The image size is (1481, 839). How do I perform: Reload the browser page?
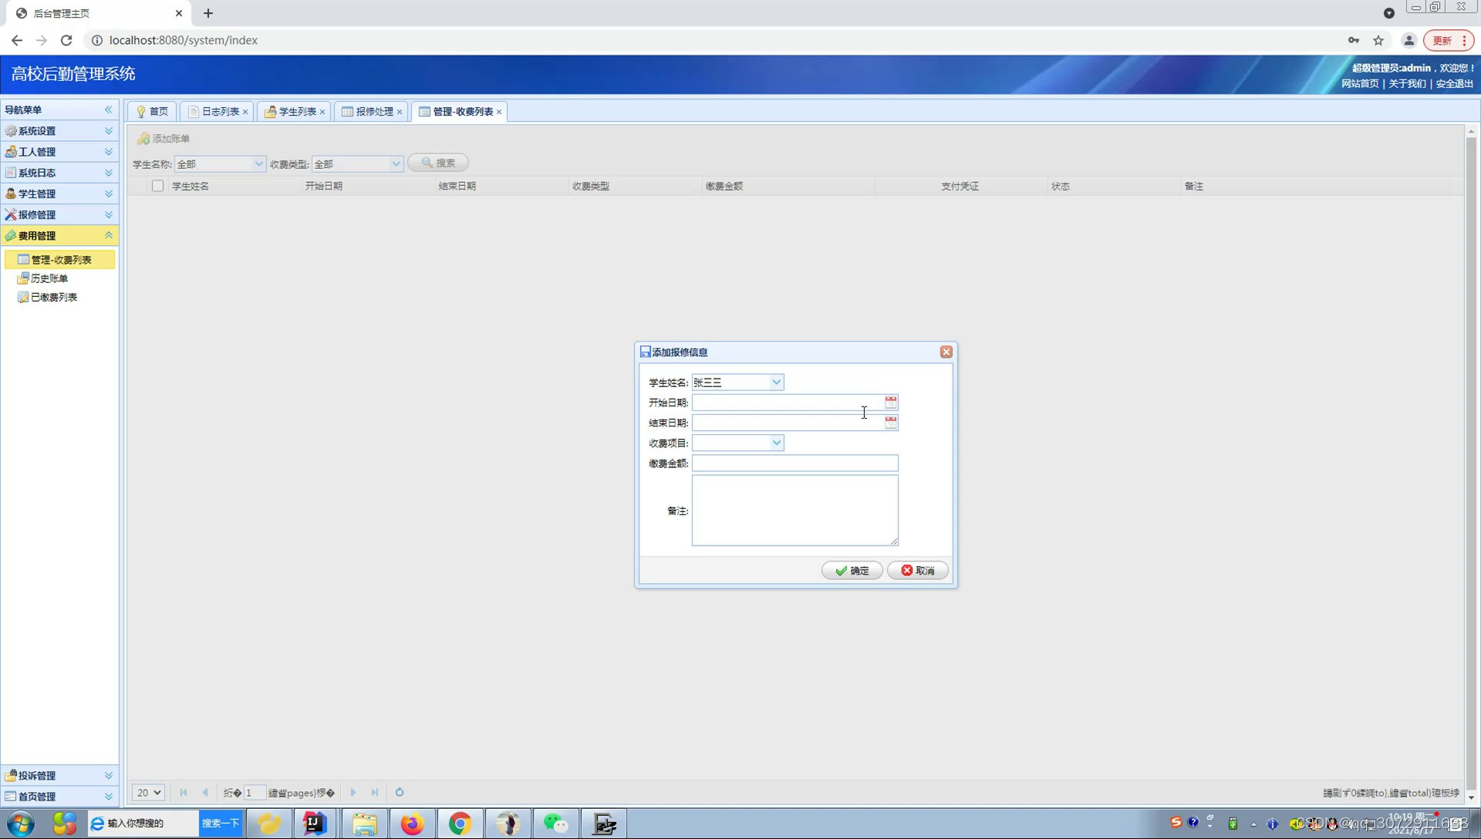pyautogui.click(x=66, y=40)
